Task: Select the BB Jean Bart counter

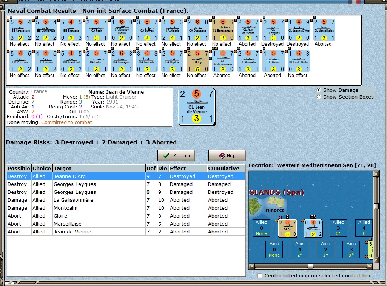Action: coord(71,61)
